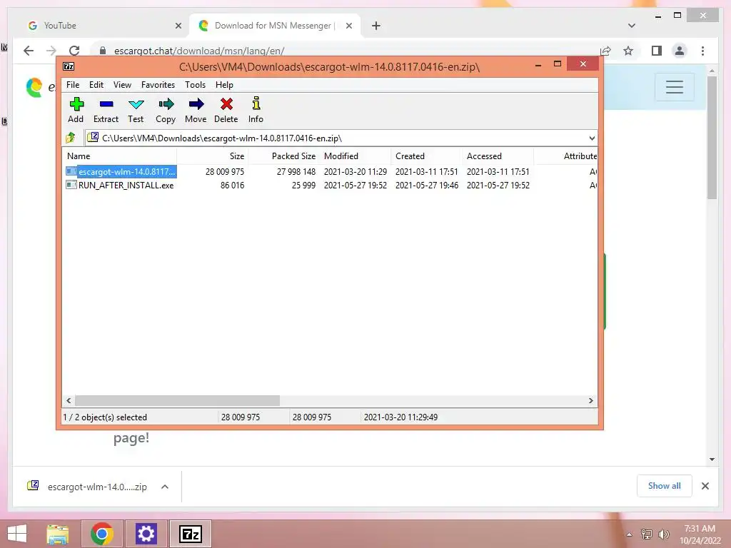Click the icon of RUN_AFTER_INSTALL.exe

tap(71, 185)
